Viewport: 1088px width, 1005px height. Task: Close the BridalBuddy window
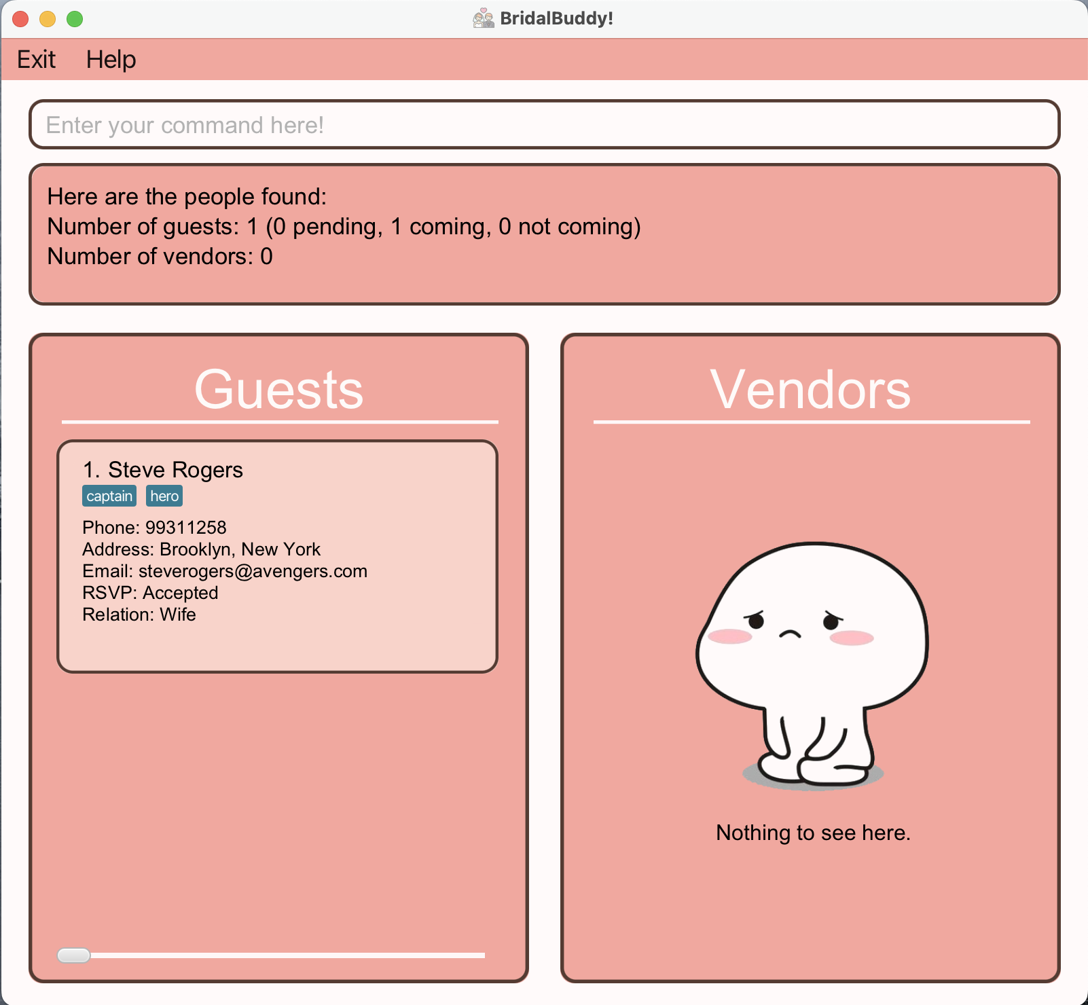20,19
